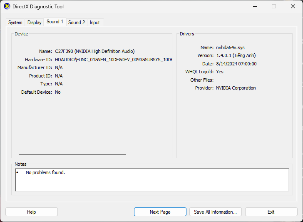Click driver date 8/14/2024 07:00:00
Viewport: 303px width, 222px height.
click(236, 64)
